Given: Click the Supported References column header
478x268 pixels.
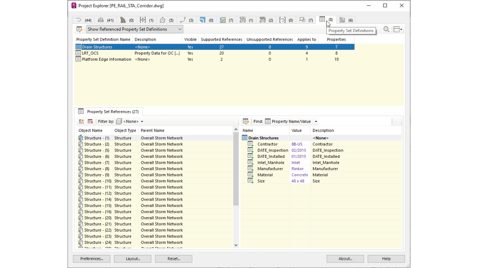Looking at the screenshot, I should tap(221, 39).
